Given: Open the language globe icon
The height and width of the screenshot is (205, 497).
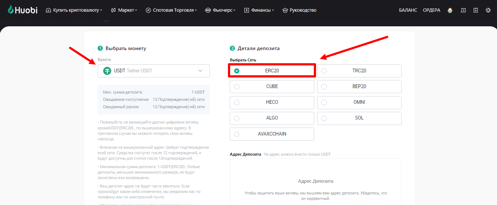Looking at the screenshot, I should coord(488,10).
